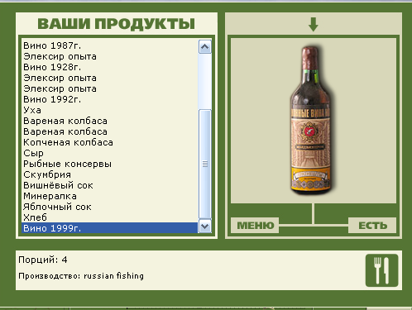Select 'Скумбрия' in the list
412x310 pixels.
[109, 174]
